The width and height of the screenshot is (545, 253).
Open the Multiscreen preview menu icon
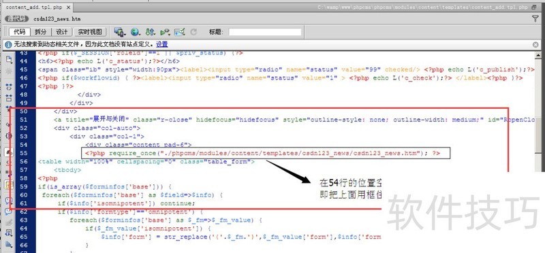coord(120,32)
